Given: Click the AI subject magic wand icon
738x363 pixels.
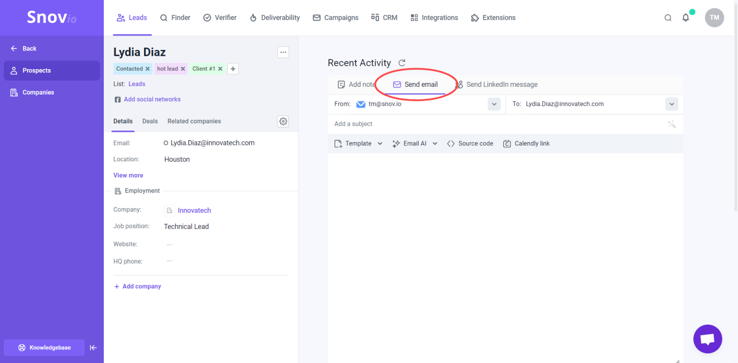Looking at the screenshot, I should coord(672,124).
